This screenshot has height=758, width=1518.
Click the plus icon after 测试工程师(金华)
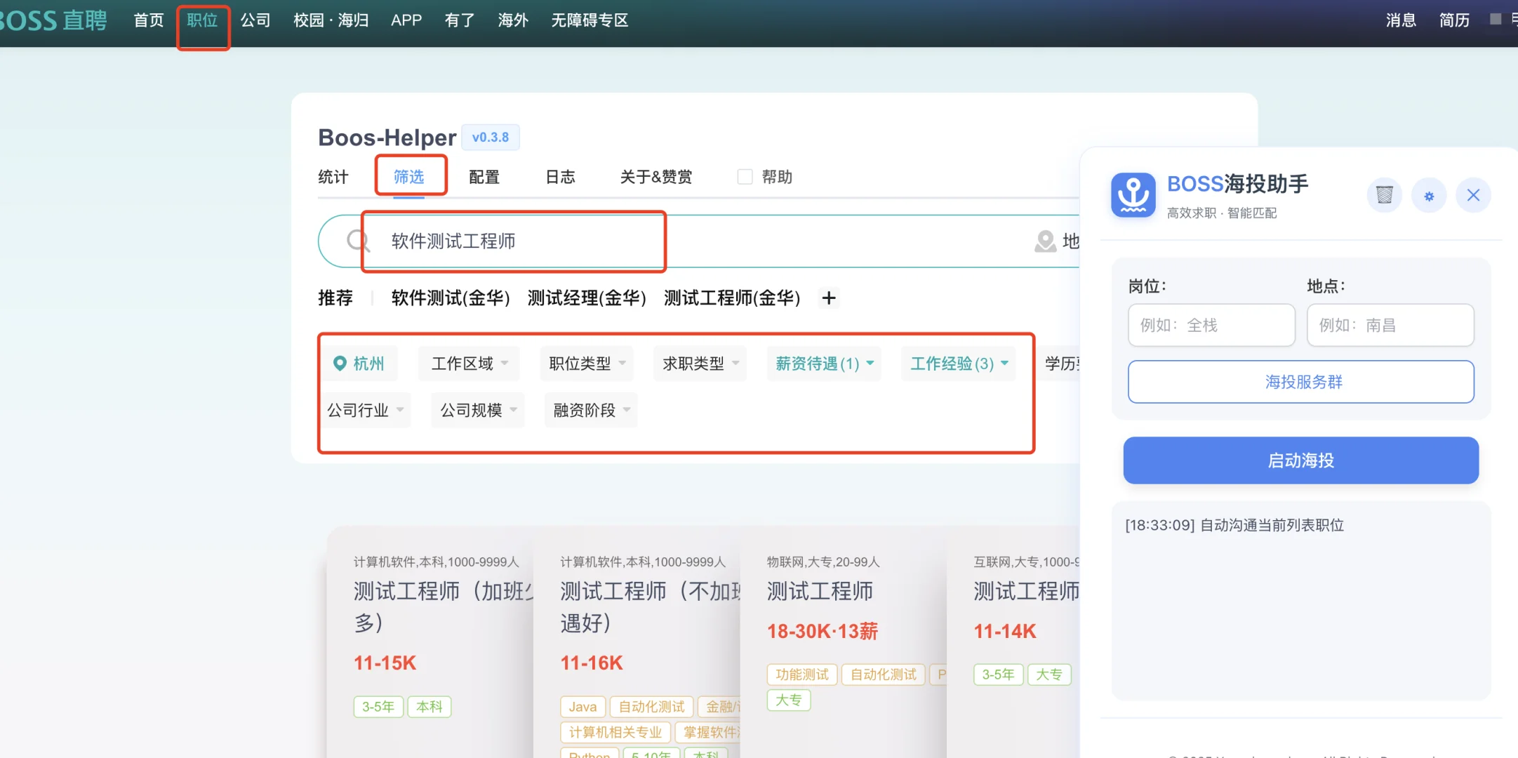click(829, 298)
